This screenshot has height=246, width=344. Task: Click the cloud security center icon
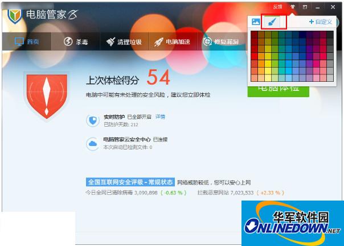point(92,143)
